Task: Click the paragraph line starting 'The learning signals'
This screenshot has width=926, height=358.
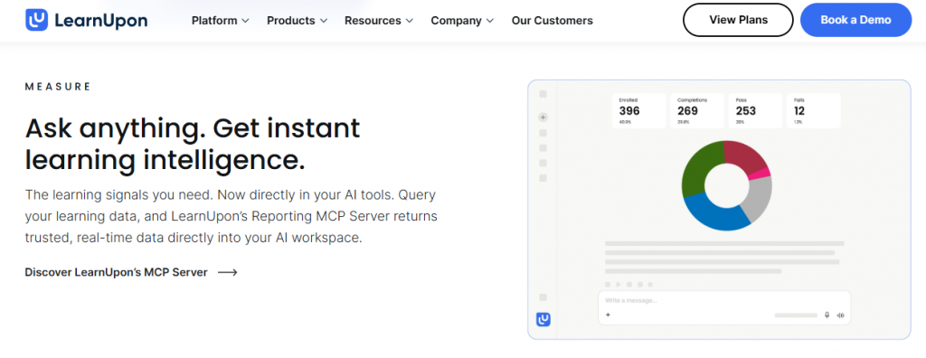Action: click(231, 195)
